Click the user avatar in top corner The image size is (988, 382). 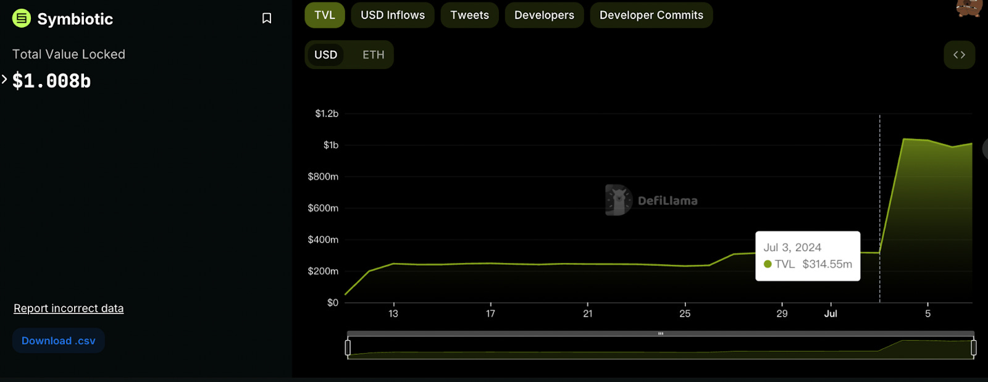pos(969,8)
